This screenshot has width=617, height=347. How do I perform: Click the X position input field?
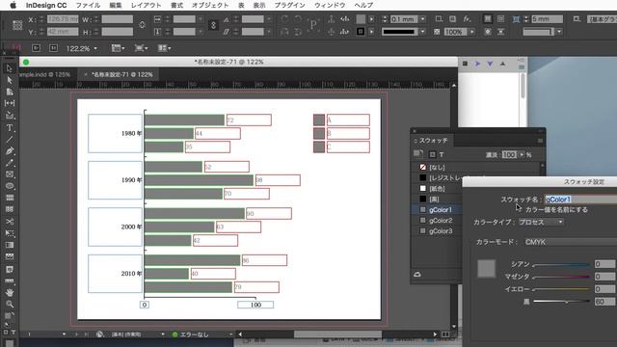[x=63, y=19]
